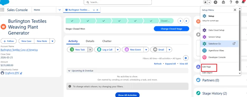This screenshot has width=247, height=97.
Task: Click the New Note button
Action: [x=42, y=41]
